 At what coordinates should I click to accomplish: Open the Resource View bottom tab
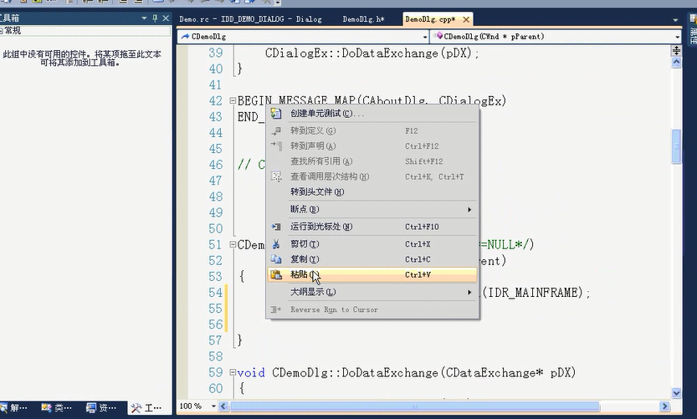pos(102,407)
